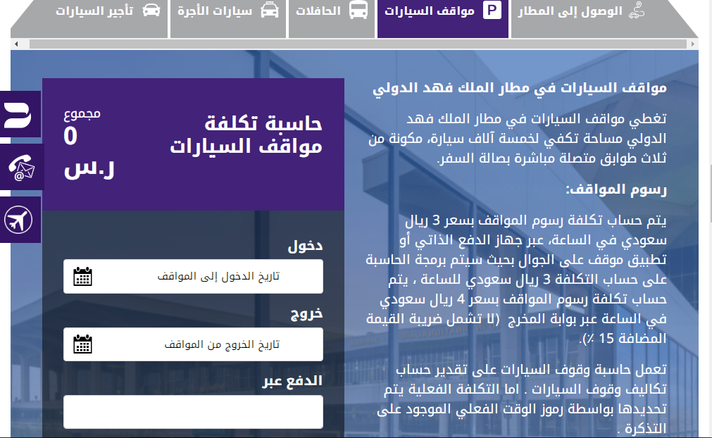Go to the تأجير السيارات tab
712x438 pixels.
89,18
